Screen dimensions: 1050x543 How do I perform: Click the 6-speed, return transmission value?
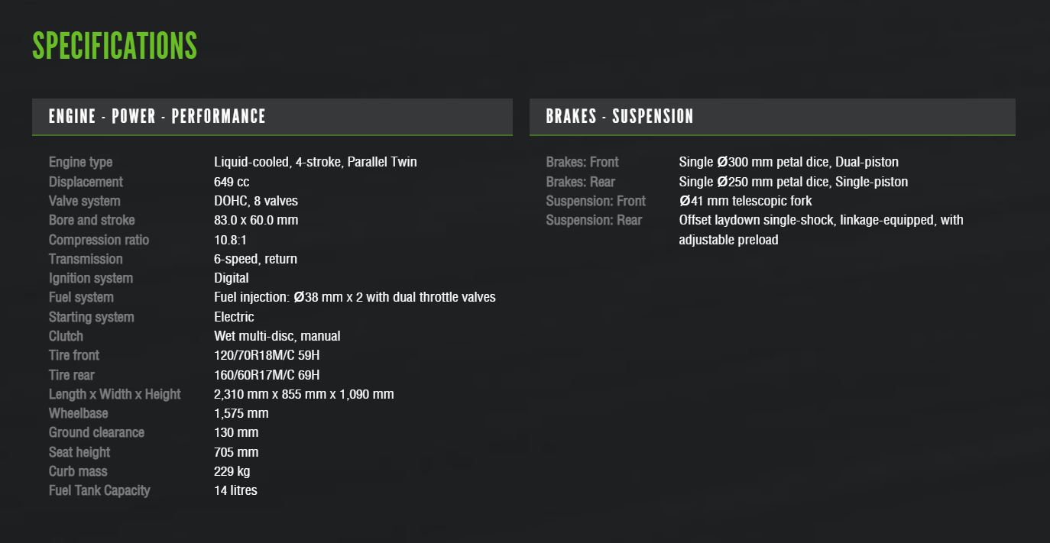point(255,259)
